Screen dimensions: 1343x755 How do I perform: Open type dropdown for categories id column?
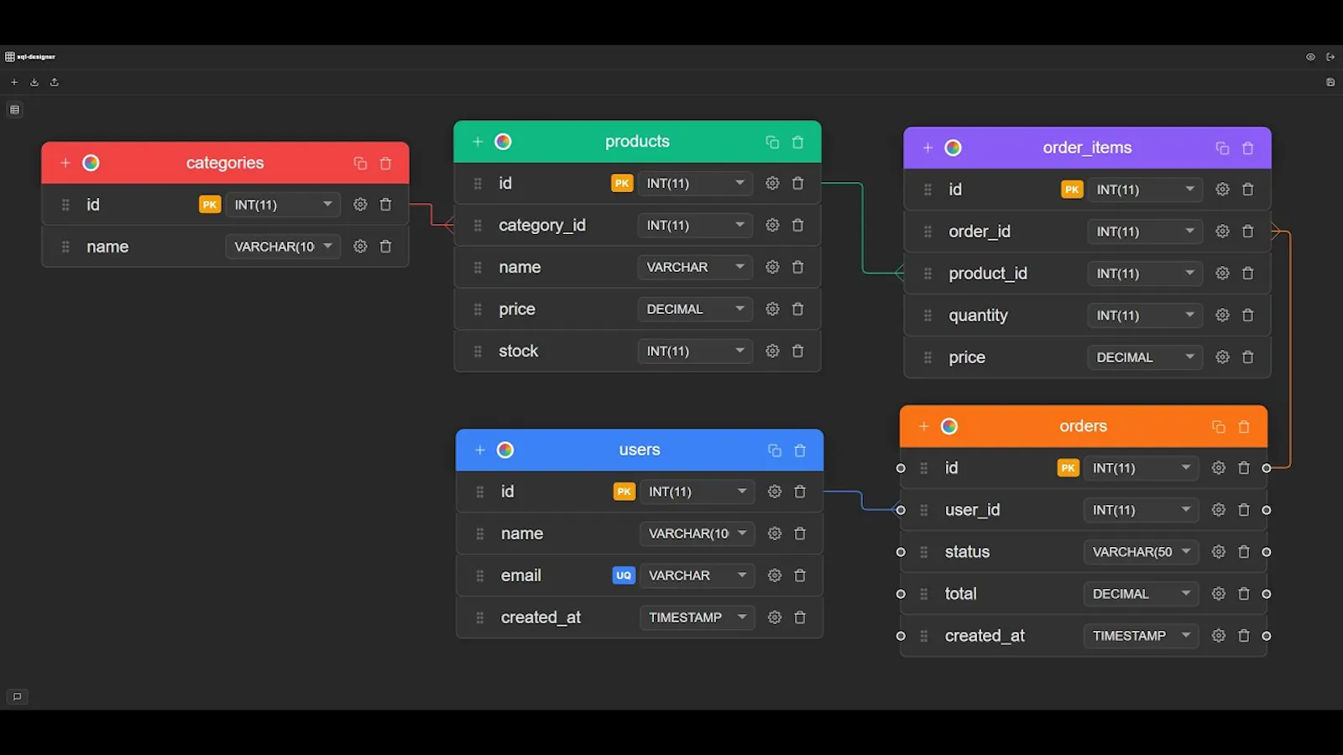click(x=283, y=205)
